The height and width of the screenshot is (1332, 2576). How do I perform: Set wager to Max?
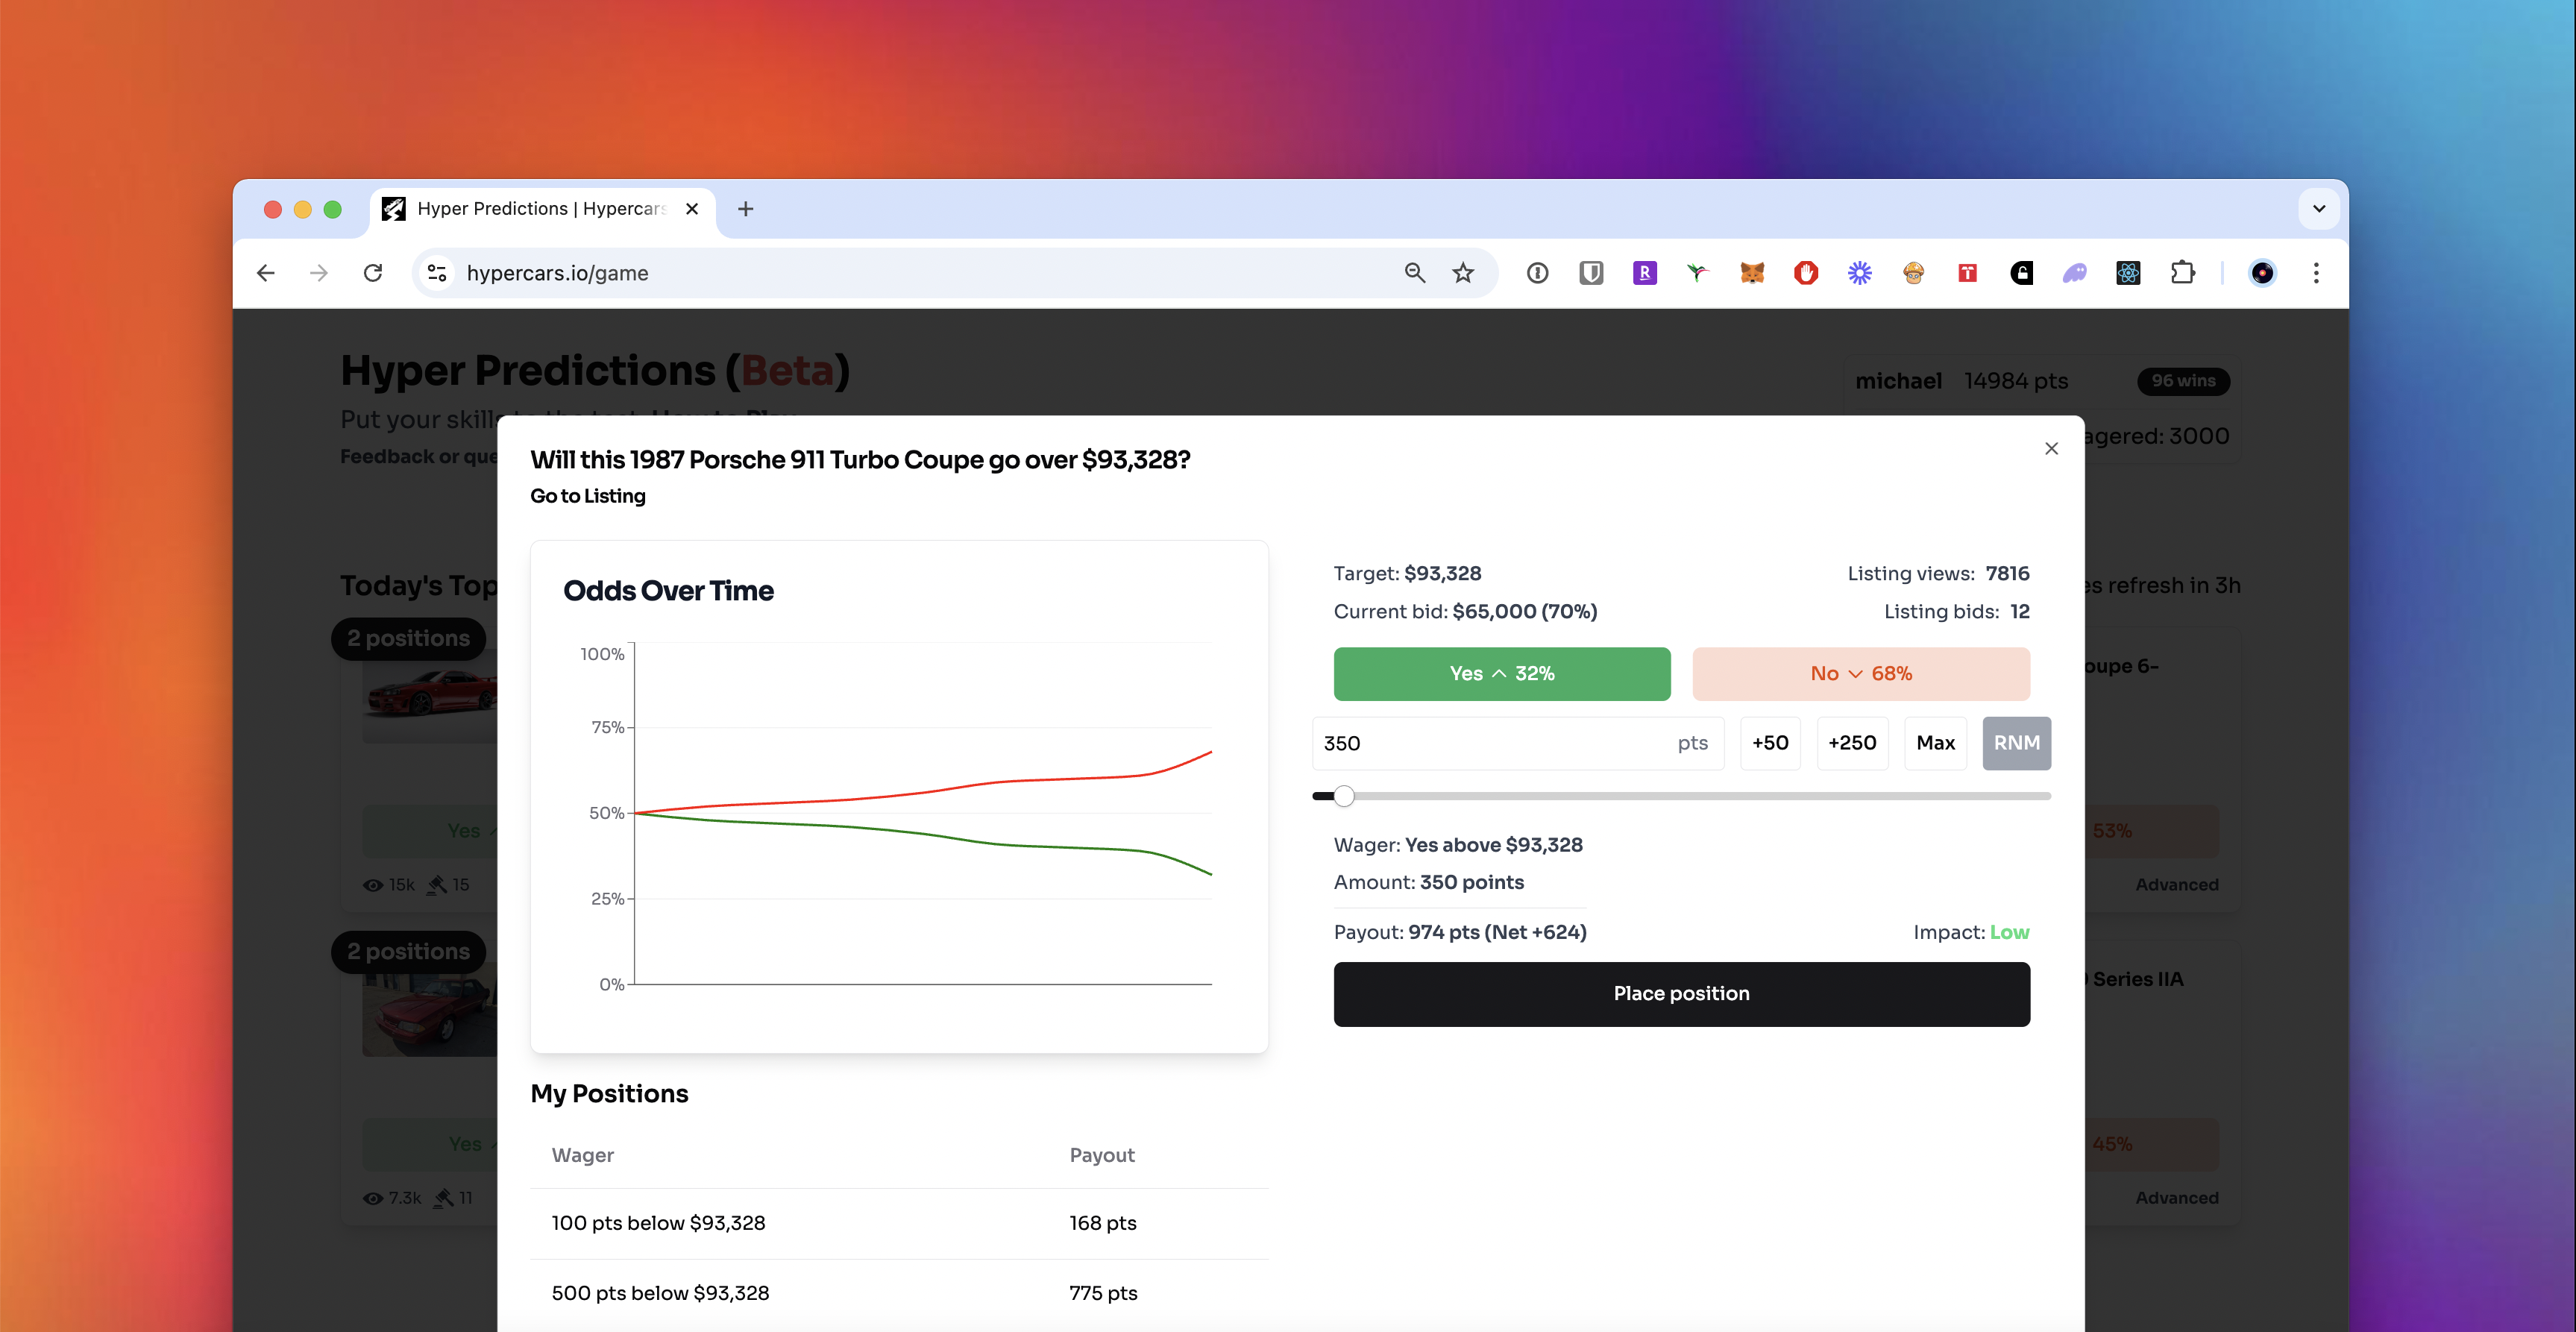coord(1935,743)
